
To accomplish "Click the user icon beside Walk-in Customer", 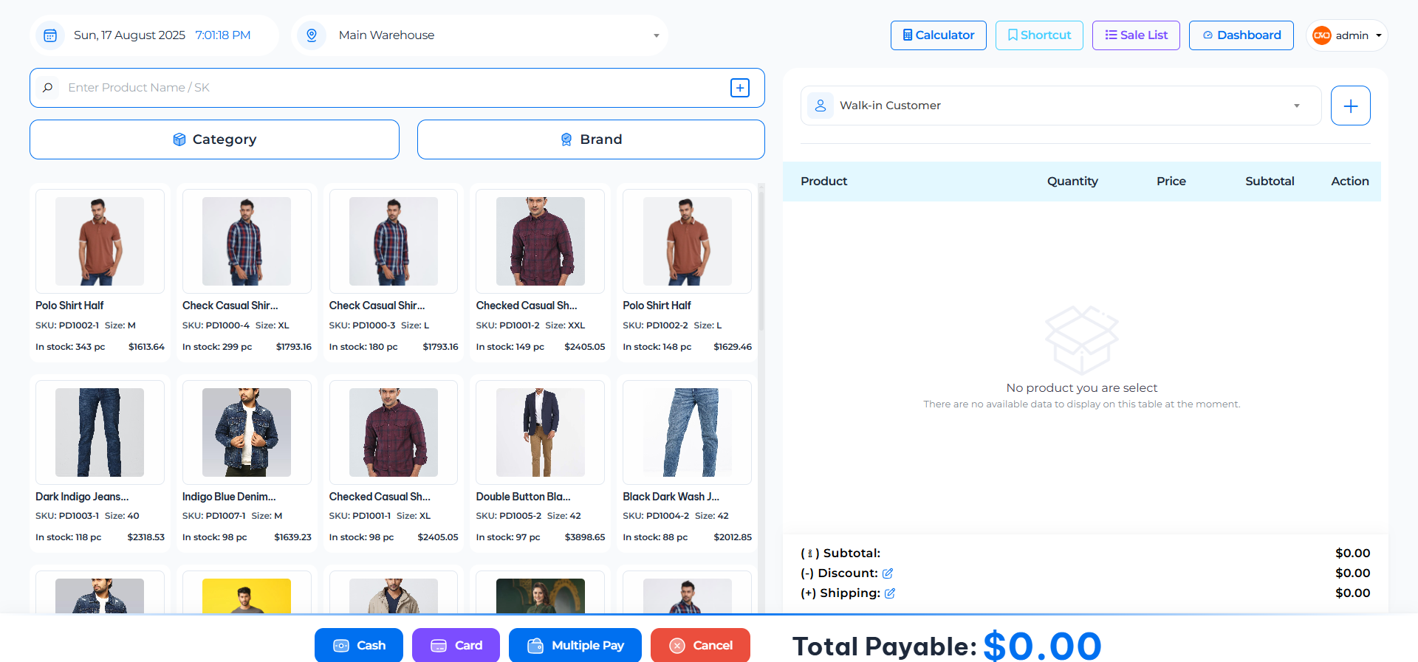I will (x=821, y=106).
